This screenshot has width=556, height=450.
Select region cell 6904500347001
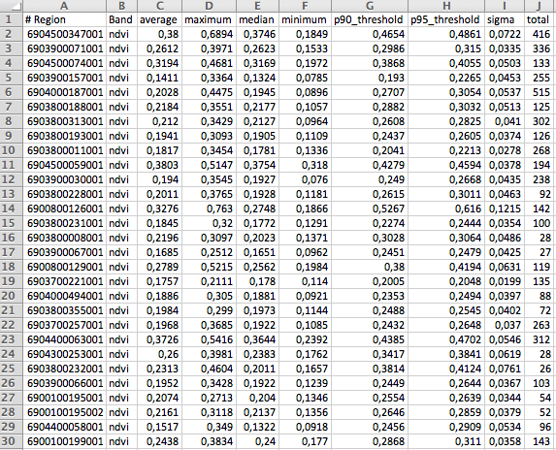click(65, 34)
